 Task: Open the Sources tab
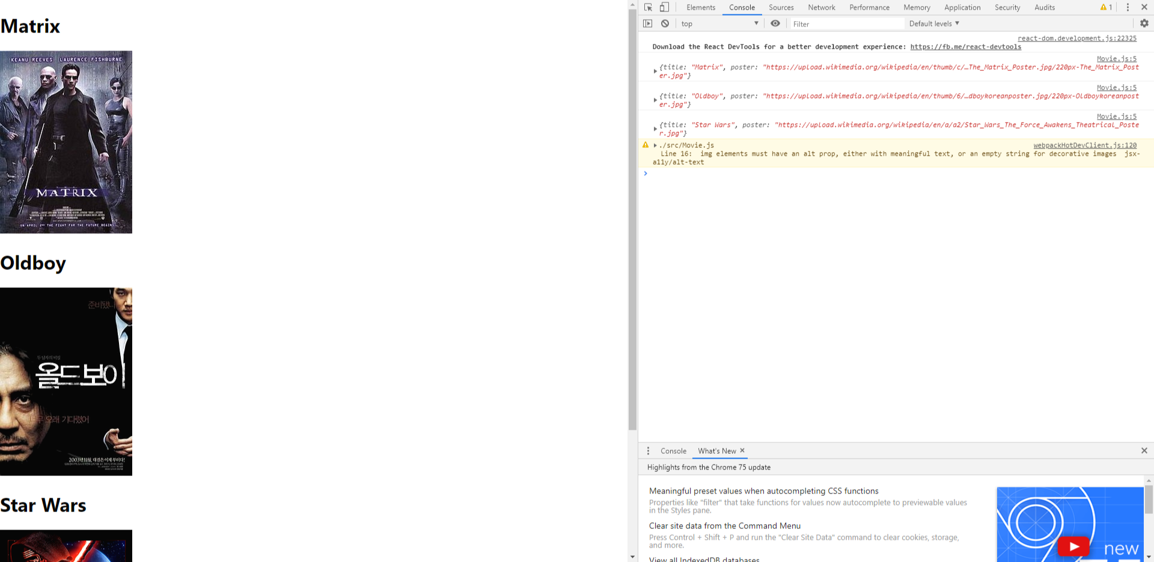point(781,7)
